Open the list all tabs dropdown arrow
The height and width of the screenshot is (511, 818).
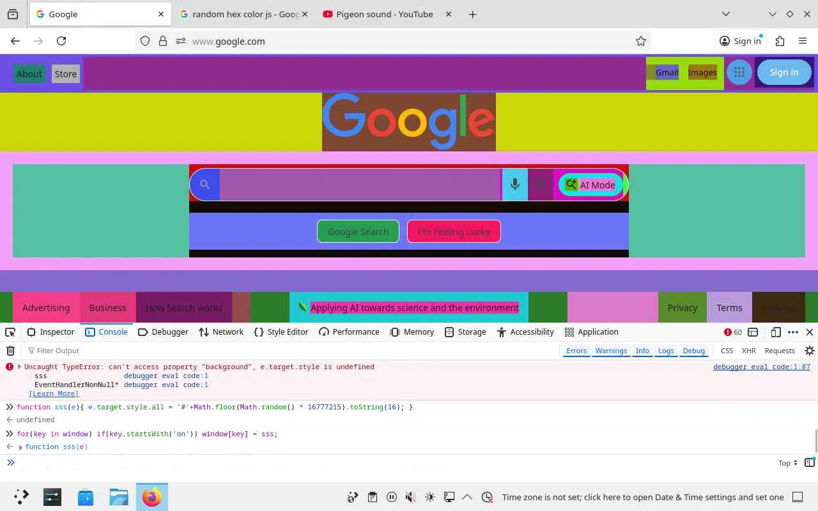(x=726, y=14)
